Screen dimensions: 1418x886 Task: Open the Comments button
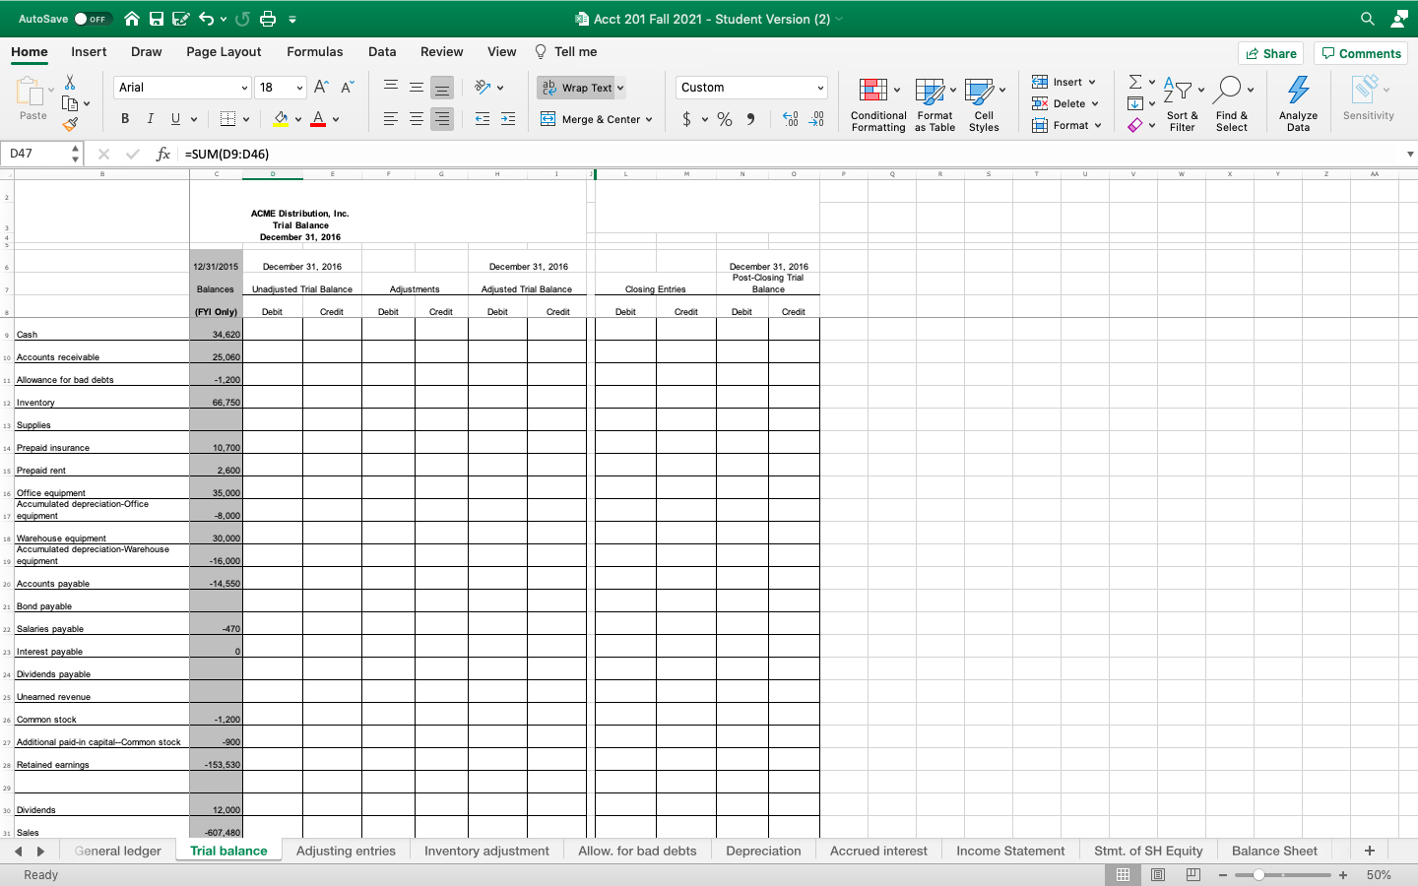(1361, 53)
